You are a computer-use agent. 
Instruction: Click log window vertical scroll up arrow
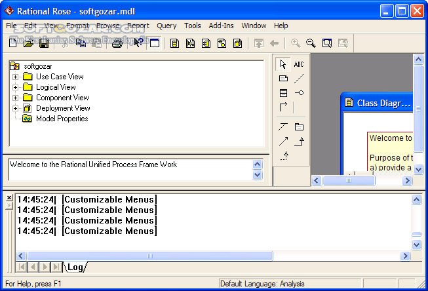pos(416,200)
